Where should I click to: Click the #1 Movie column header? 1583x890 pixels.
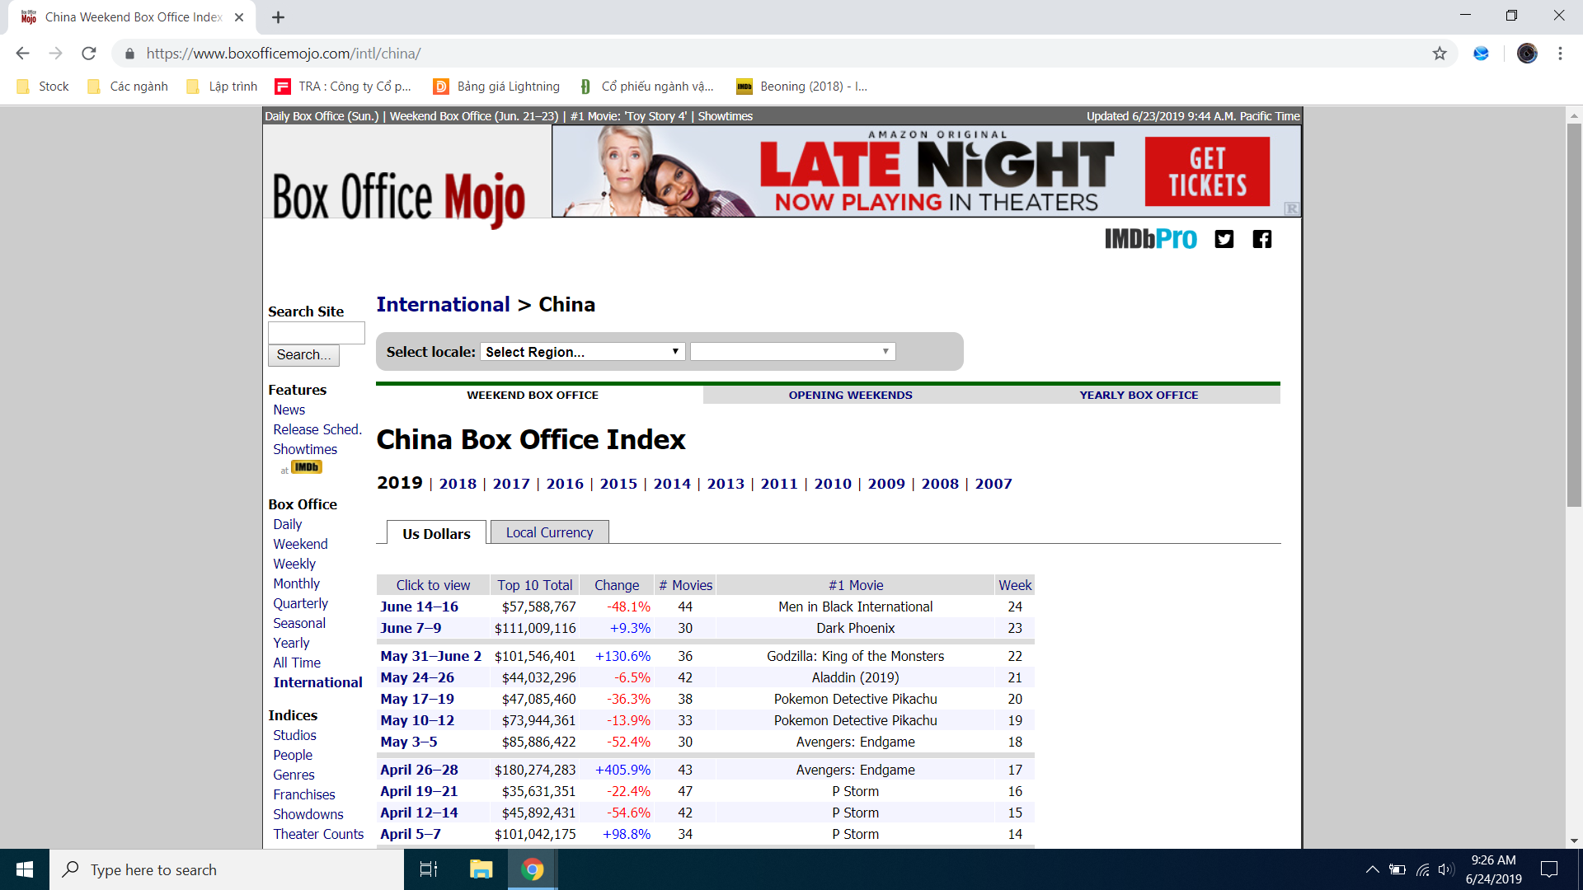[x=856, y=585]
